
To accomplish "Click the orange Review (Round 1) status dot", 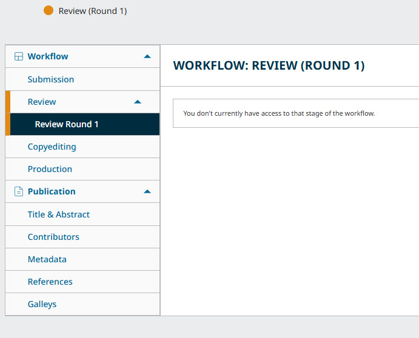I will 49,10.
